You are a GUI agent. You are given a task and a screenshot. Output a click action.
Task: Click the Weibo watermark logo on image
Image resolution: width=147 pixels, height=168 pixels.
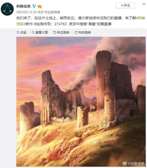[124, 163]
